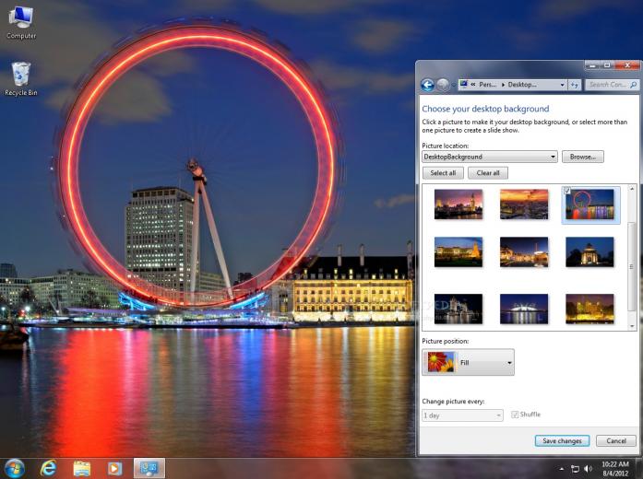643x479 pixels.
Task: Open the Computer desktop icon
Action: pyautogui.click(x=21, y=22)
